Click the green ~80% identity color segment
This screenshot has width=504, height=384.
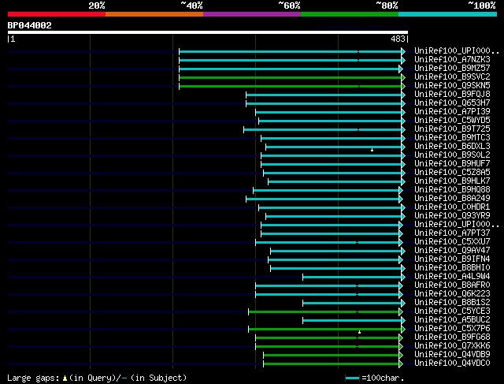(x=350, y=14)
